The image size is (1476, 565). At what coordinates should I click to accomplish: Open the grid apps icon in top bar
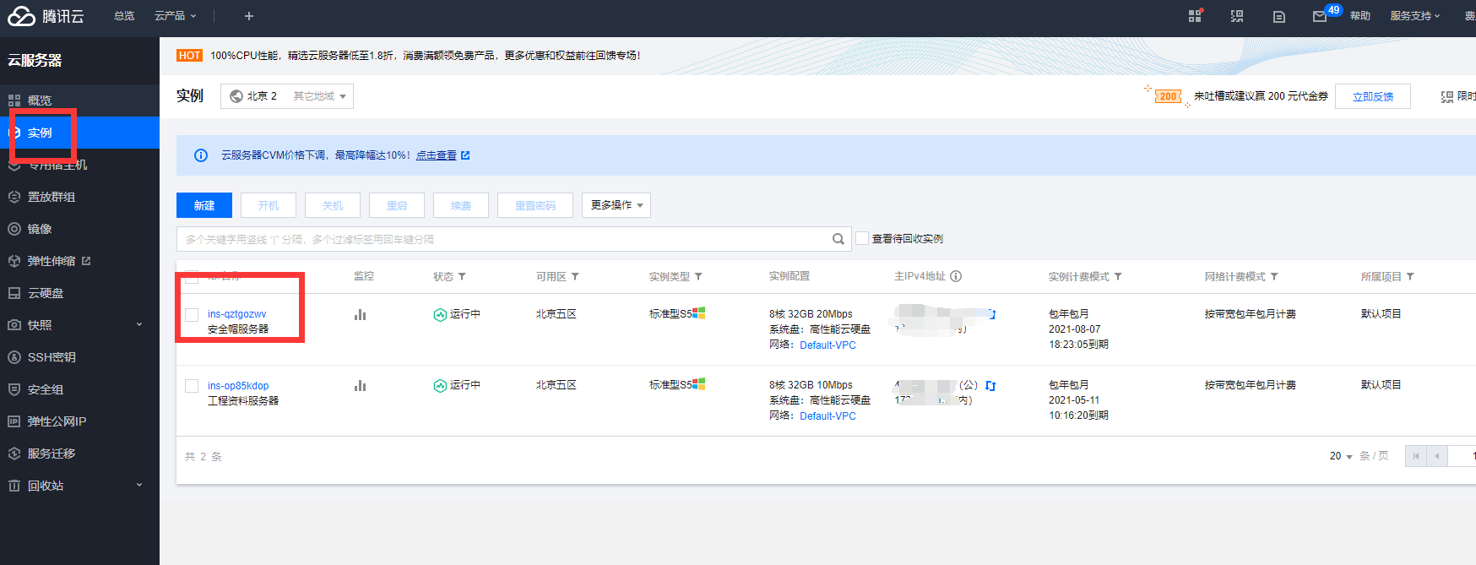coord(1195,16)
